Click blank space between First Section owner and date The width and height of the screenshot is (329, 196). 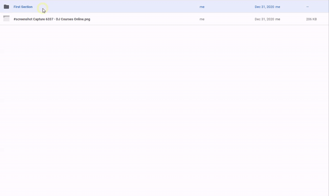[229, 7]
